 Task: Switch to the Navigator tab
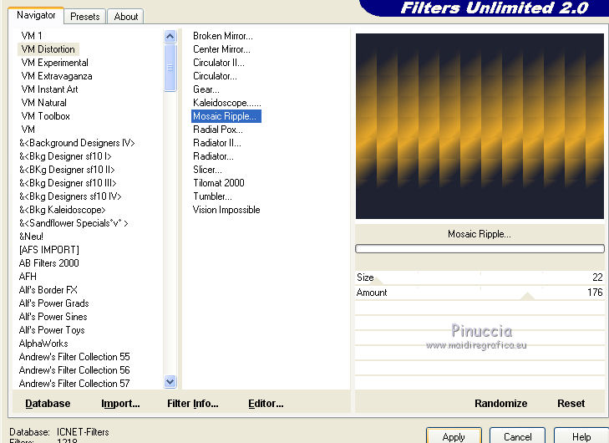36,16
